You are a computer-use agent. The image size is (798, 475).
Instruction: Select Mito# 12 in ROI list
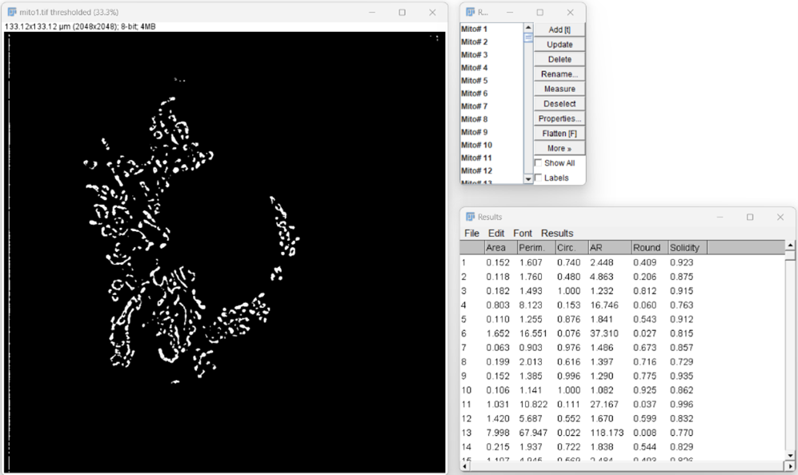(491, 170)
